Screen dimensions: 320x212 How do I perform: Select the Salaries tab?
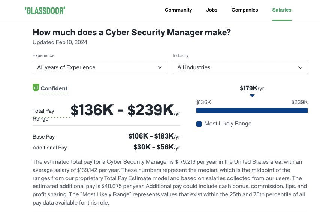pos(282,10)
